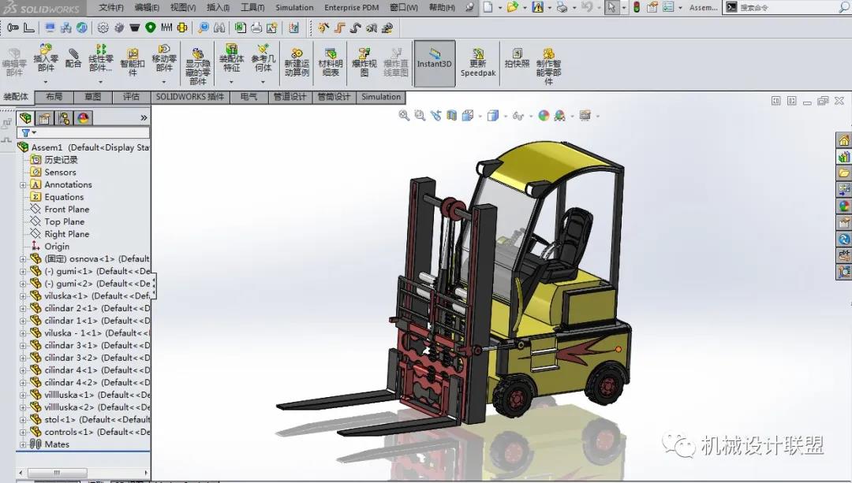
Task: Select the Mate tool in the ribbon
Action: [73, 57]
